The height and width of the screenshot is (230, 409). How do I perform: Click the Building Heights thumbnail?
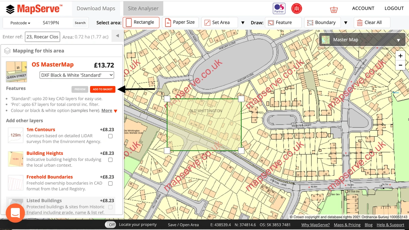point(16,159)
